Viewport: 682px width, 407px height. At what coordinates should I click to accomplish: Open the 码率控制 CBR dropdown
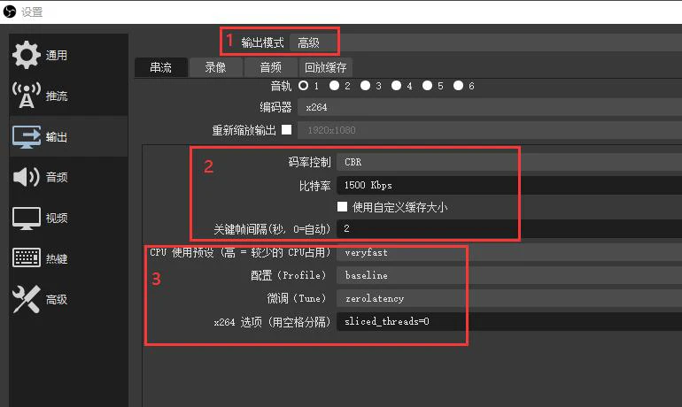point(509,162)
